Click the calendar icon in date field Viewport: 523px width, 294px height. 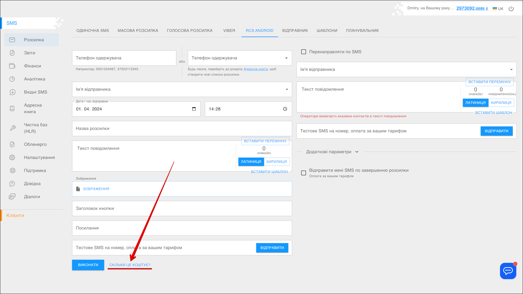click(x=194, y=109)
